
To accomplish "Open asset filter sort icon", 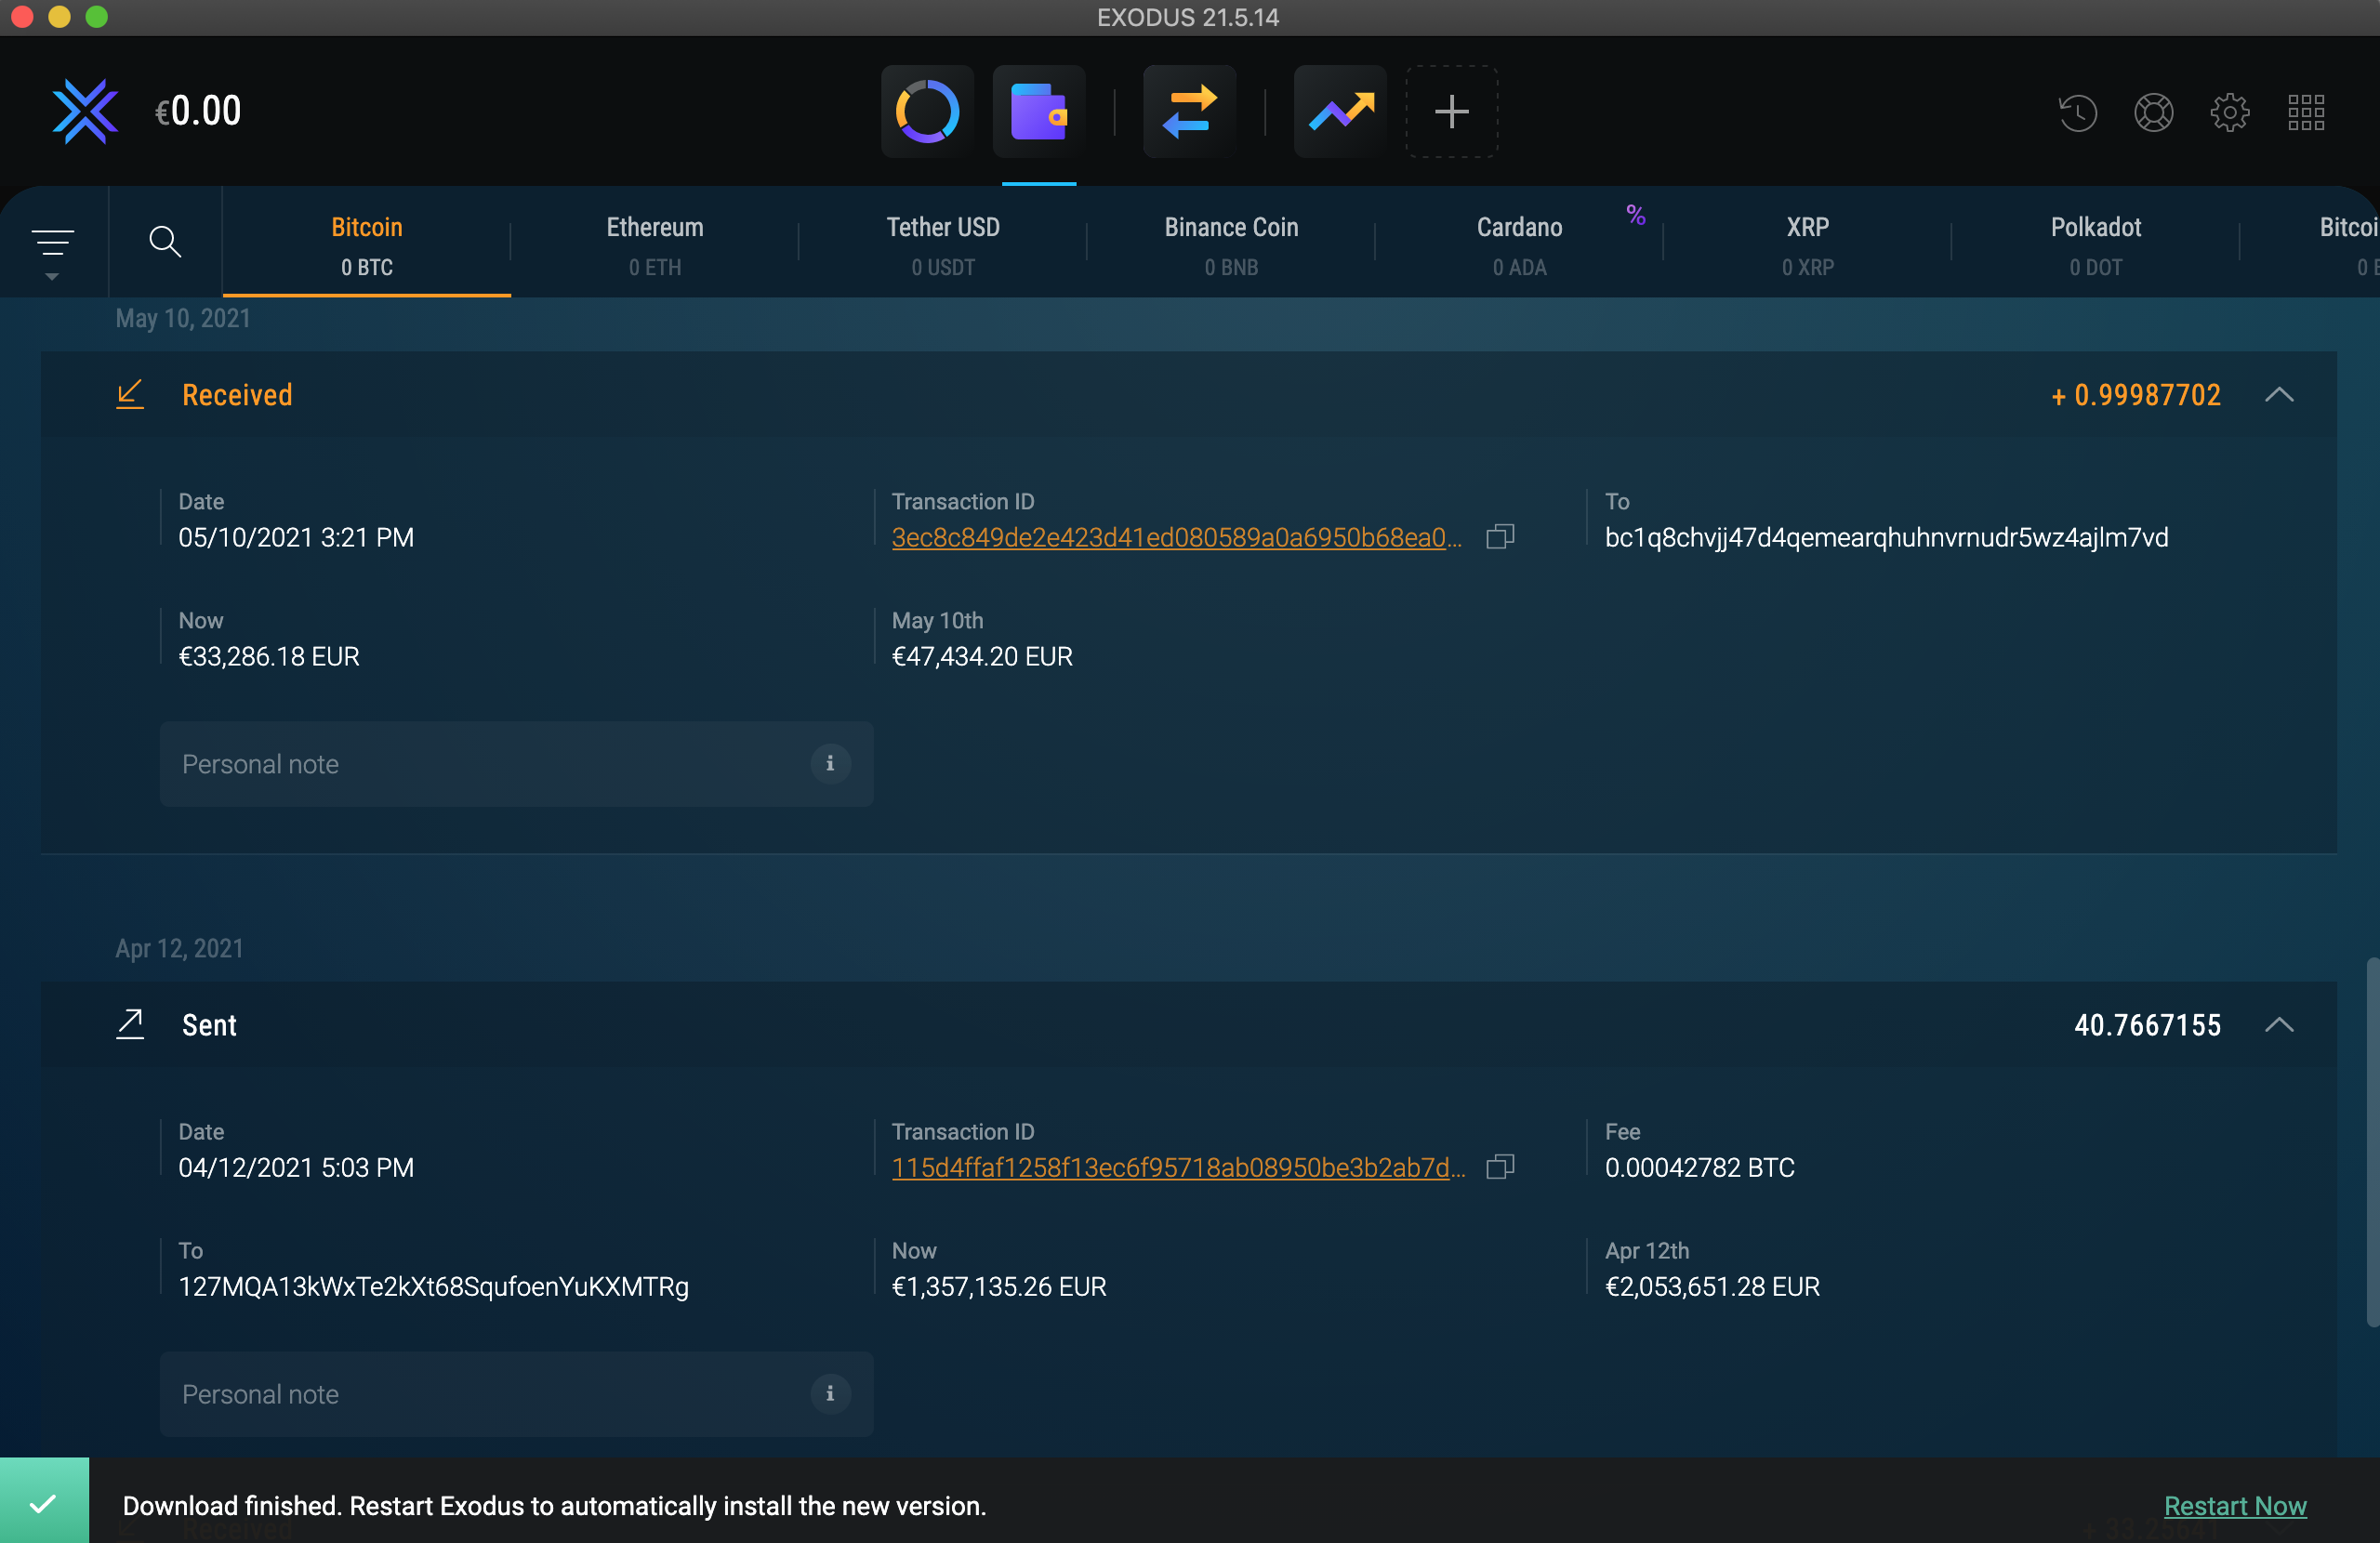I will click(x=53, y=243).
